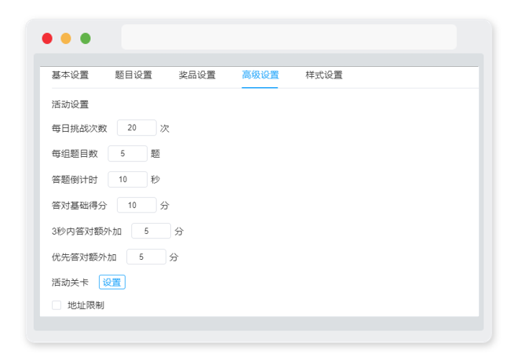Click the 活动关卡 label

[x=70, y=283]
